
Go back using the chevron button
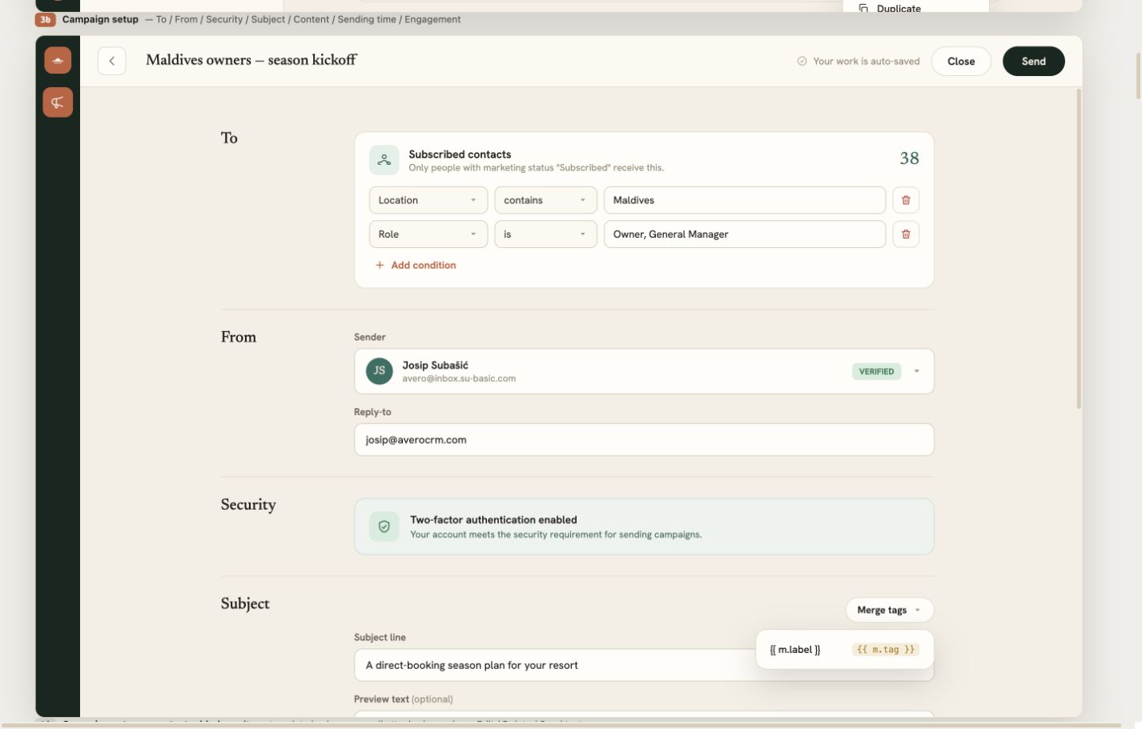[x=111, y=61]
